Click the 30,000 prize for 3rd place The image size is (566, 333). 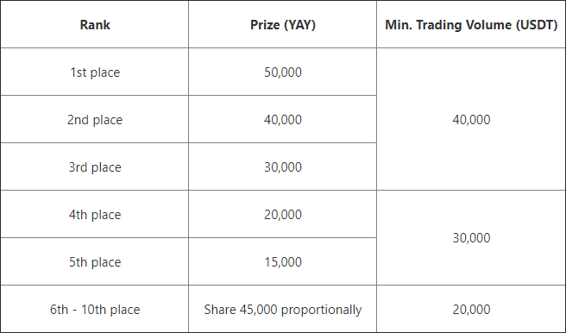click(x=283, y=166)
